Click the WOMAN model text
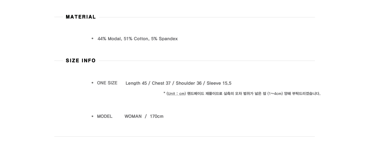The height and width of the screenshot is (148, 371). tap(133, 116)
